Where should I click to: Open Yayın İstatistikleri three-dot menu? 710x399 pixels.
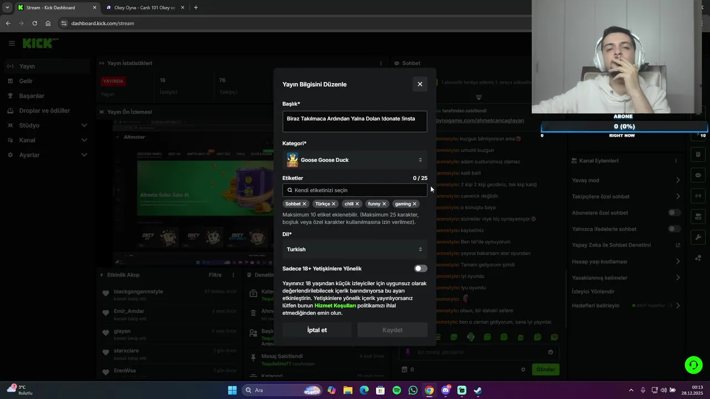(381, 63)
